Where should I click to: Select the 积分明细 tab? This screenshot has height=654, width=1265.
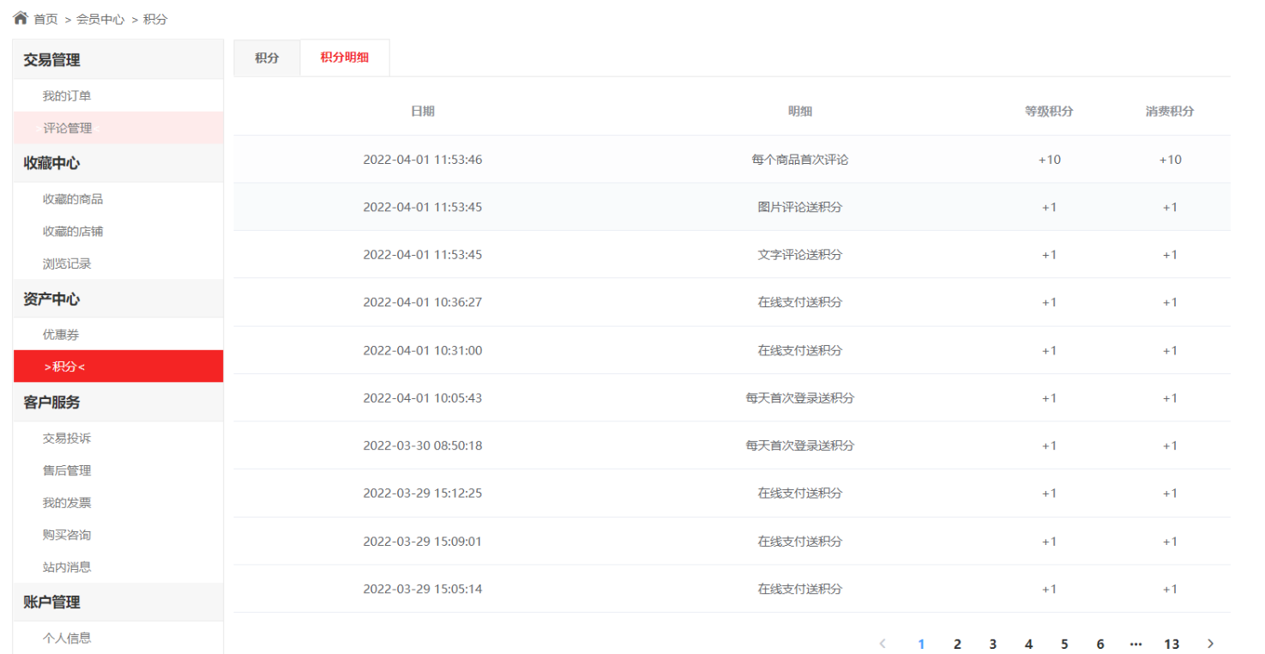click(345, 58)
